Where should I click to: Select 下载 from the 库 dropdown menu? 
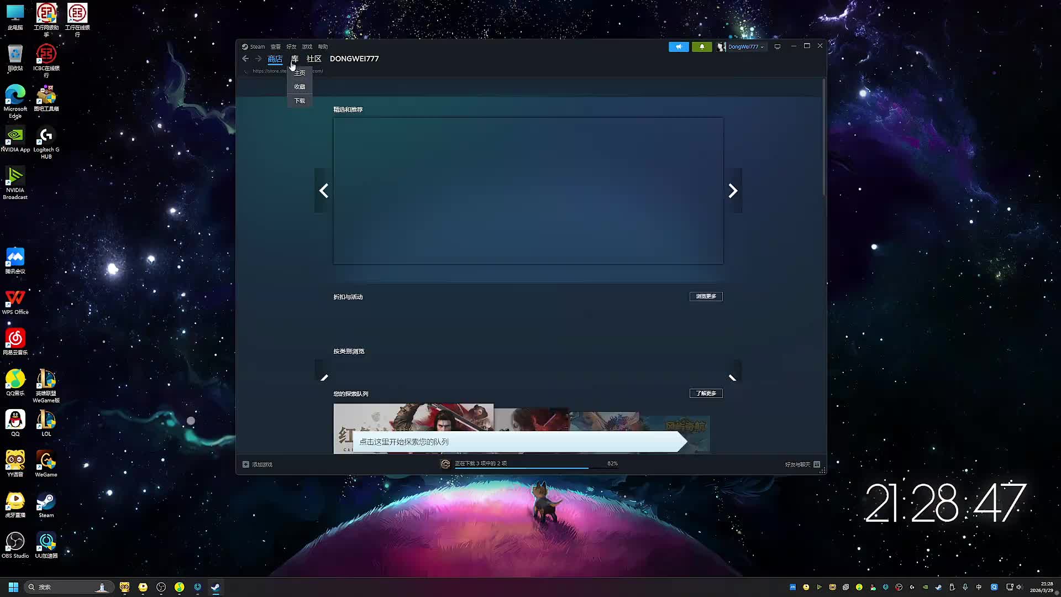[x=300, y=101]
